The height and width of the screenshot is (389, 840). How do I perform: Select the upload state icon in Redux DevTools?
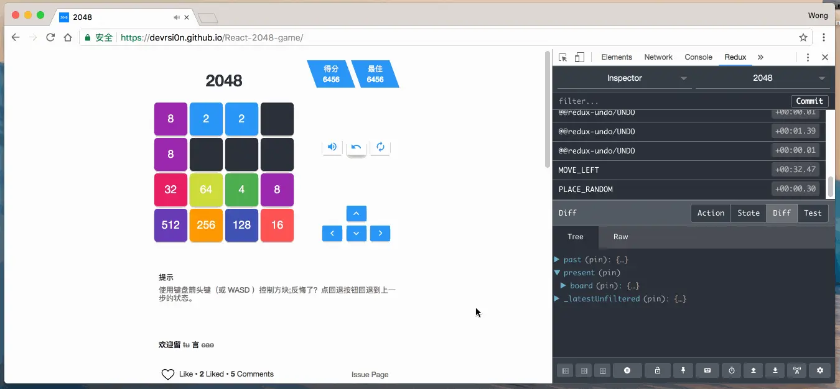coord(753,370)
